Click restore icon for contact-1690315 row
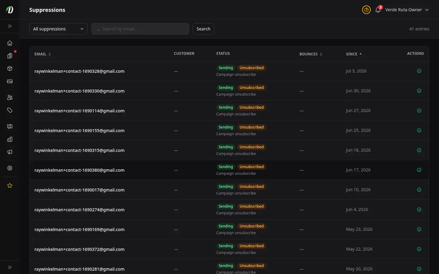The height and width of the screenshot is (274, 439). click(419, 150)
